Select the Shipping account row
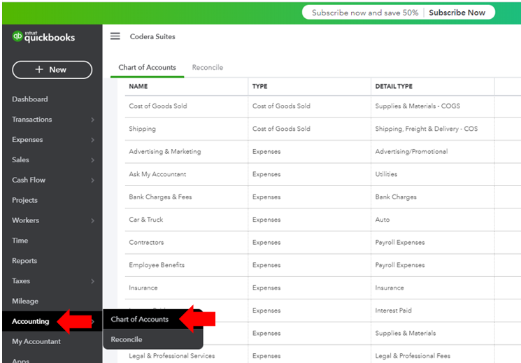Viewport: 521px width, 363px height. 142,129
